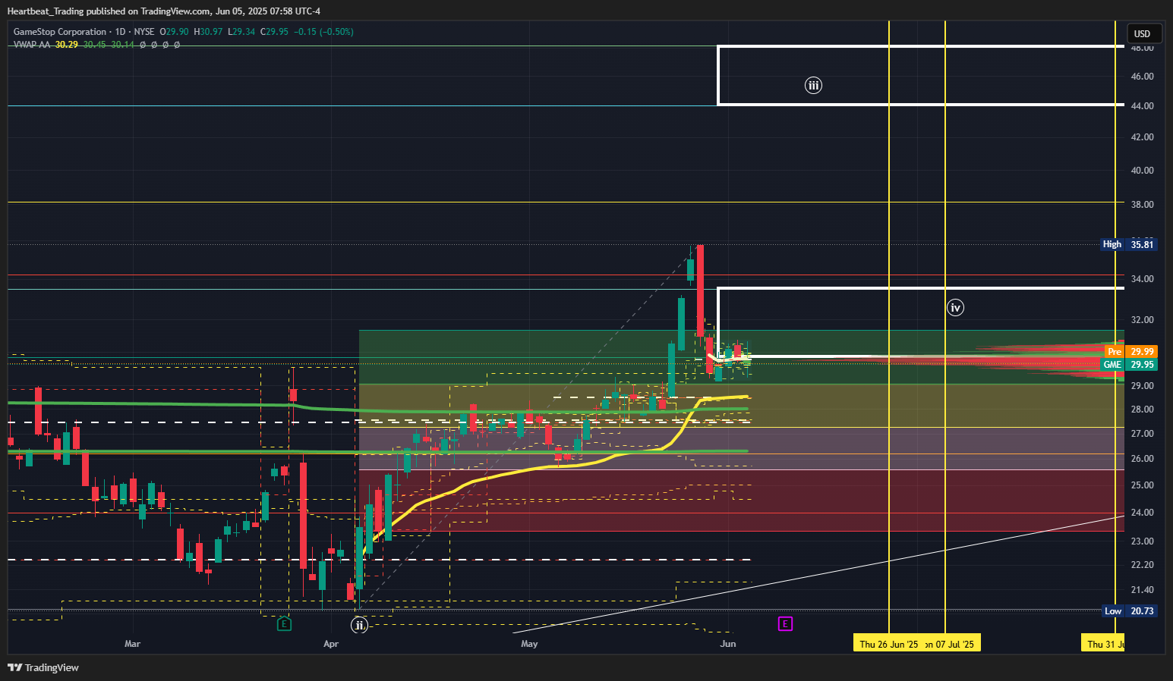The image size is (1173, 681).
Task: Click the 44.00 price axis label
Action: (1142, 106)
